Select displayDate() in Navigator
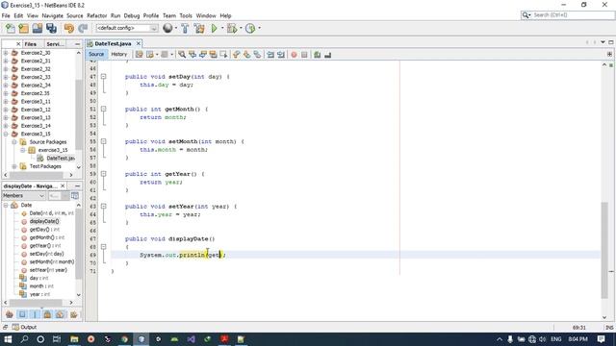 pyautogui.click(x=44, y=221)
